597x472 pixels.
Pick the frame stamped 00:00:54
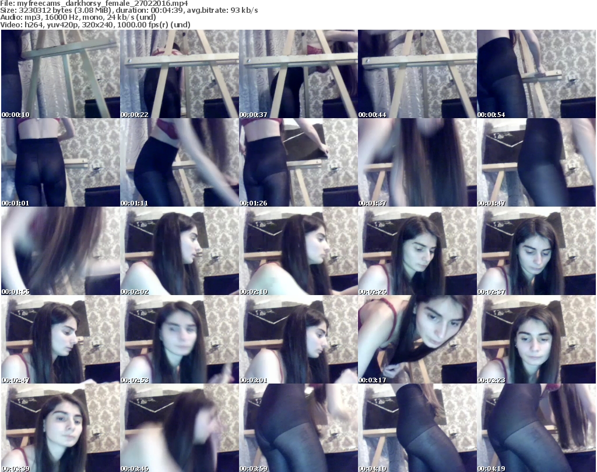[536, 74]
